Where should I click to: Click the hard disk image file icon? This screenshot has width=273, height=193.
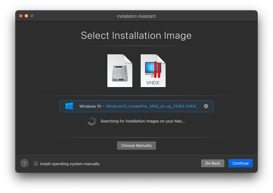pos(120,71)
